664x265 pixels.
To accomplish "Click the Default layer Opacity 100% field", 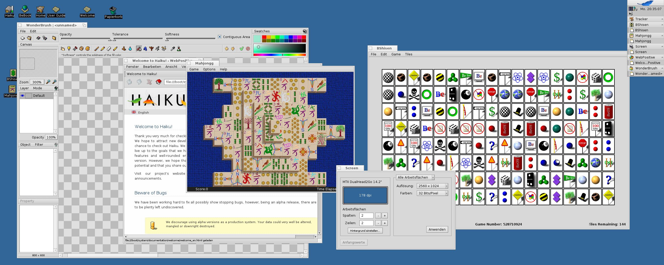I will (51, 137).
